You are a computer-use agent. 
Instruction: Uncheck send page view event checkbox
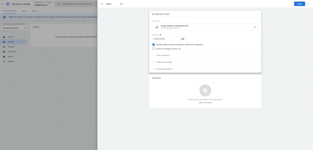[x=153, y=45]
